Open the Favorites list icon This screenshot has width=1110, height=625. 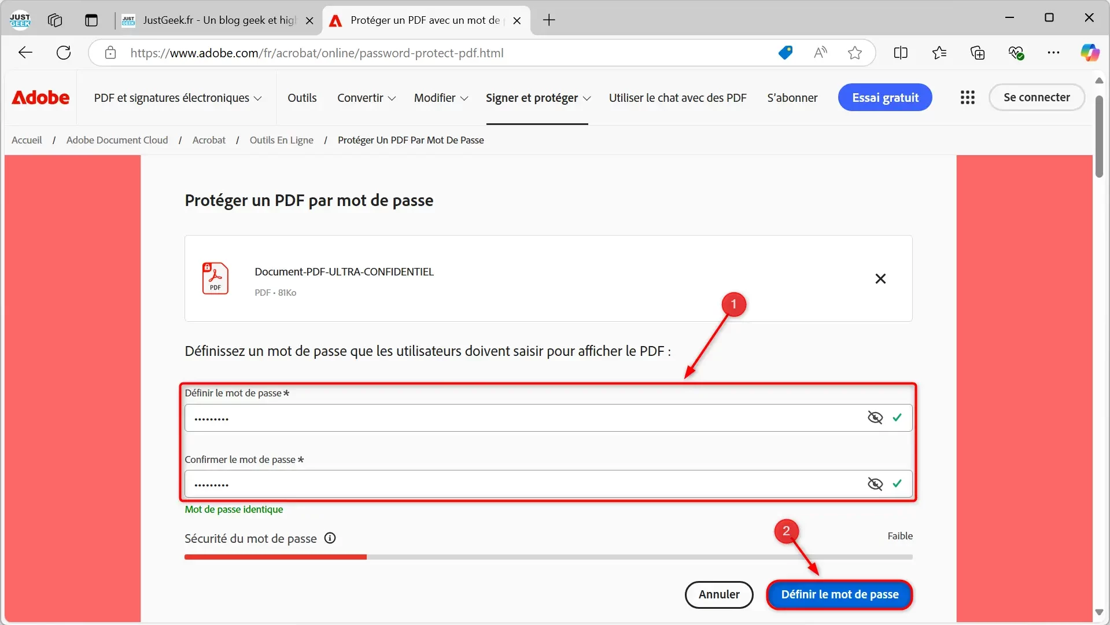(939, 53)
